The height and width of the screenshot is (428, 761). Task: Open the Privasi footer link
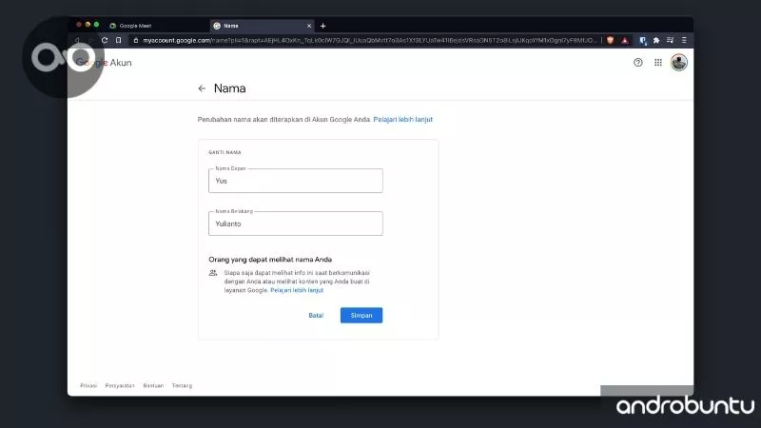[x=88, y=386]
